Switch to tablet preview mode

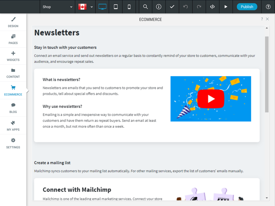pos(116,7)
